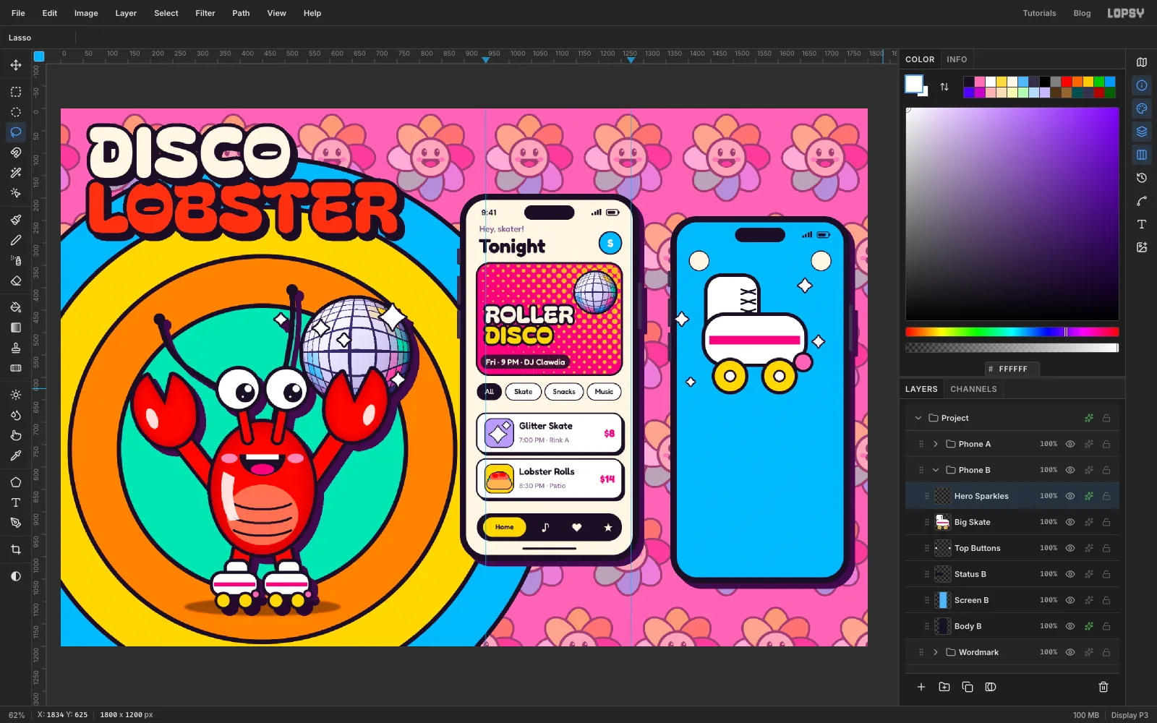This screenshot has height=723, width=1157.
Task: Select the Rectangular Marquee tool
Action: pyautogui.click(x=16, y=92)
